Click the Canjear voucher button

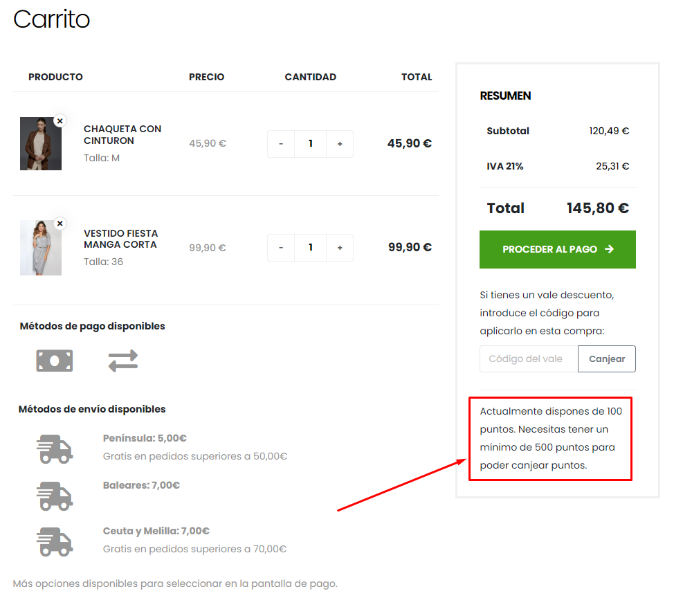(x=606, y=359)
